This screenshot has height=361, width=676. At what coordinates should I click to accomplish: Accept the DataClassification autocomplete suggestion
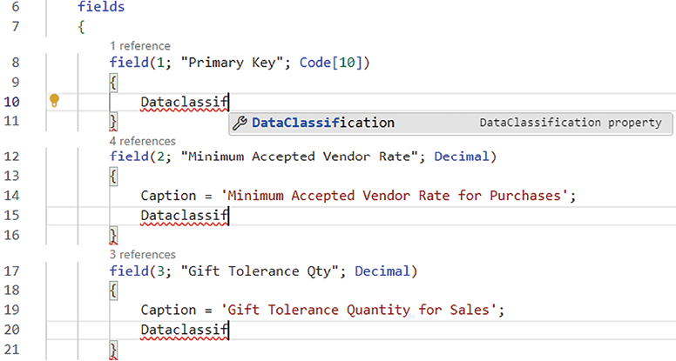[x=450, y=124]
